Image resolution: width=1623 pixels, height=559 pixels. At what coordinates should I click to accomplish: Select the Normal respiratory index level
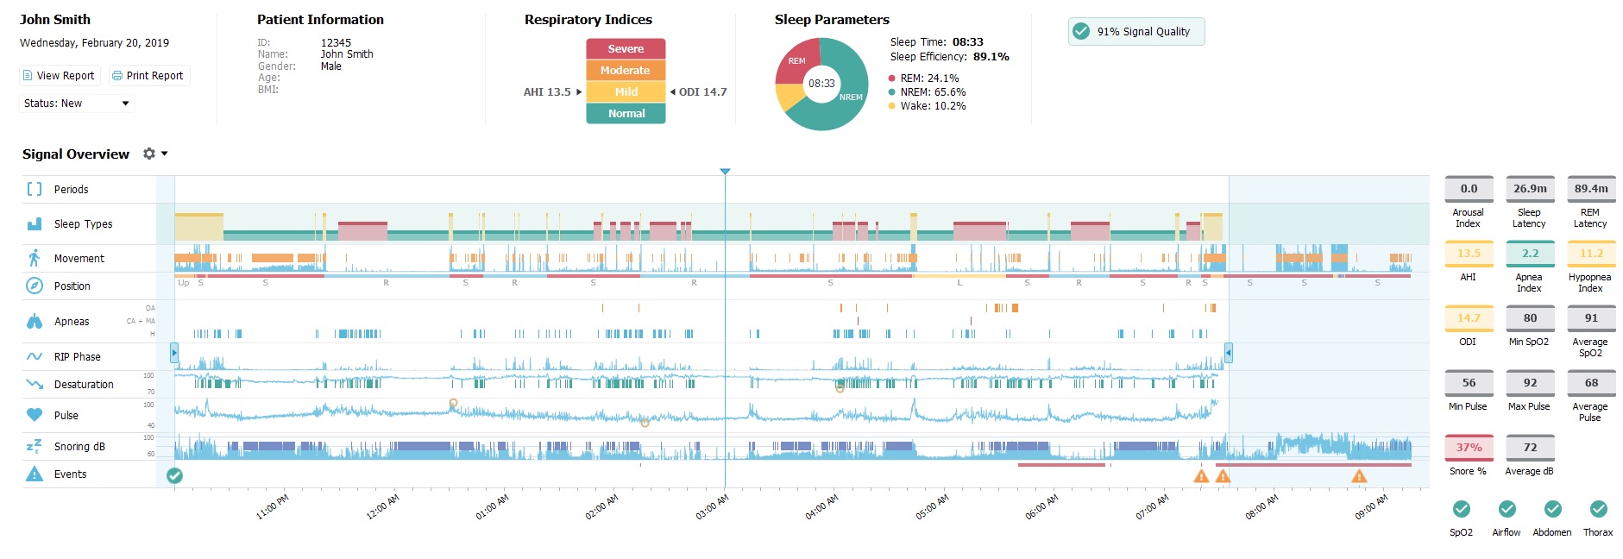[x=626, y=113]
